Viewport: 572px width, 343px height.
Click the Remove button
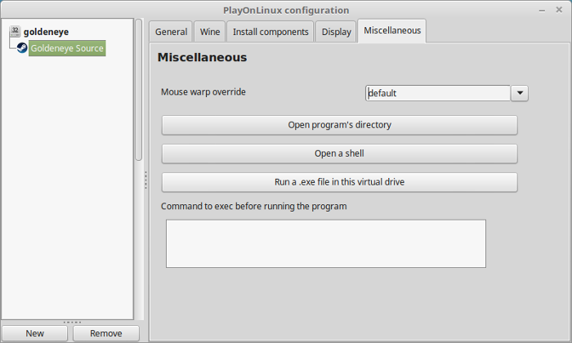pyautogui.click(x=106, y=333)
